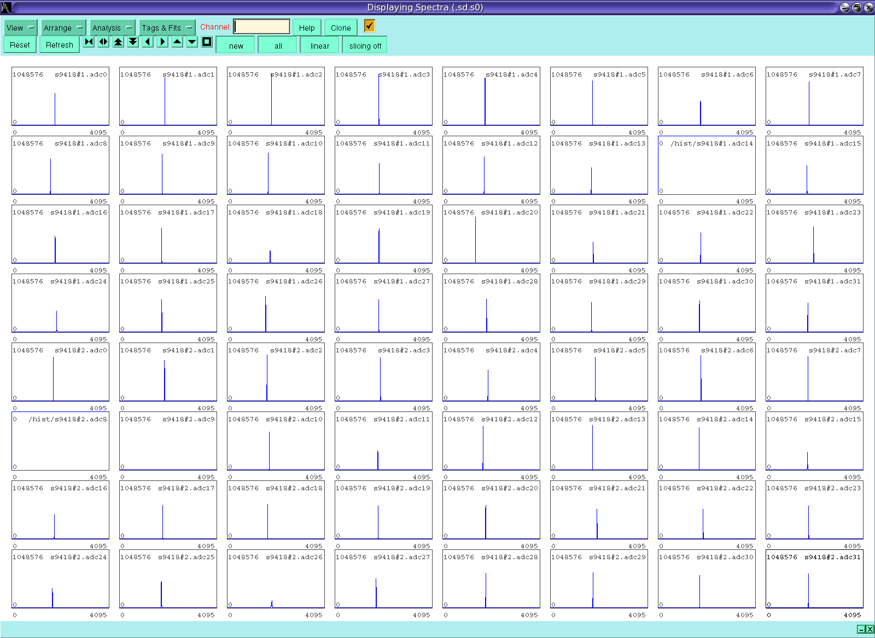Click the s9418#2.adc16 title text

79,488
